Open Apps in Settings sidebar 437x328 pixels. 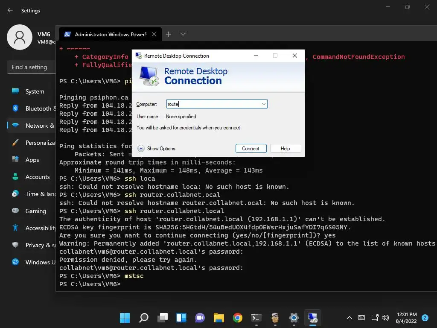(31, 160)
